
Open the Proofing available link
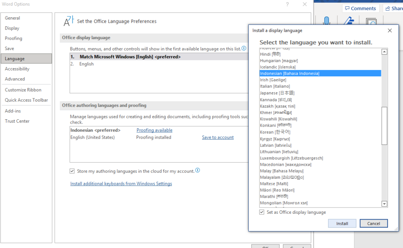(x=154, y=130)
